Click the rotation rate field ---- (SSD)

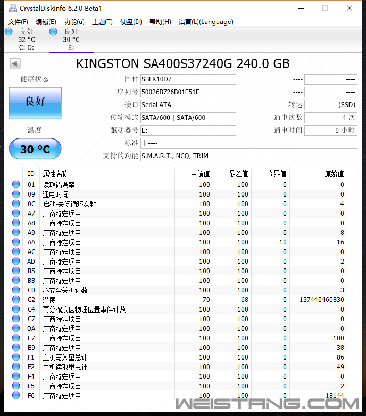(331, 105)
